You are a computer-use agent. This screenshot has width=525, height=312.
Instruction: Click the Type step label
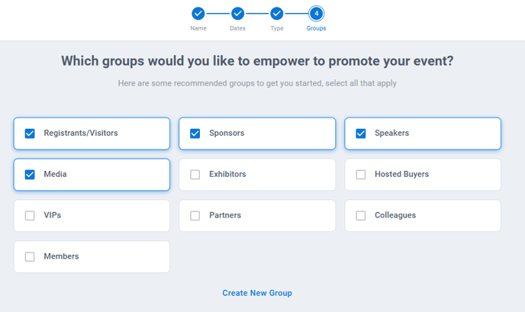(277, 28)
